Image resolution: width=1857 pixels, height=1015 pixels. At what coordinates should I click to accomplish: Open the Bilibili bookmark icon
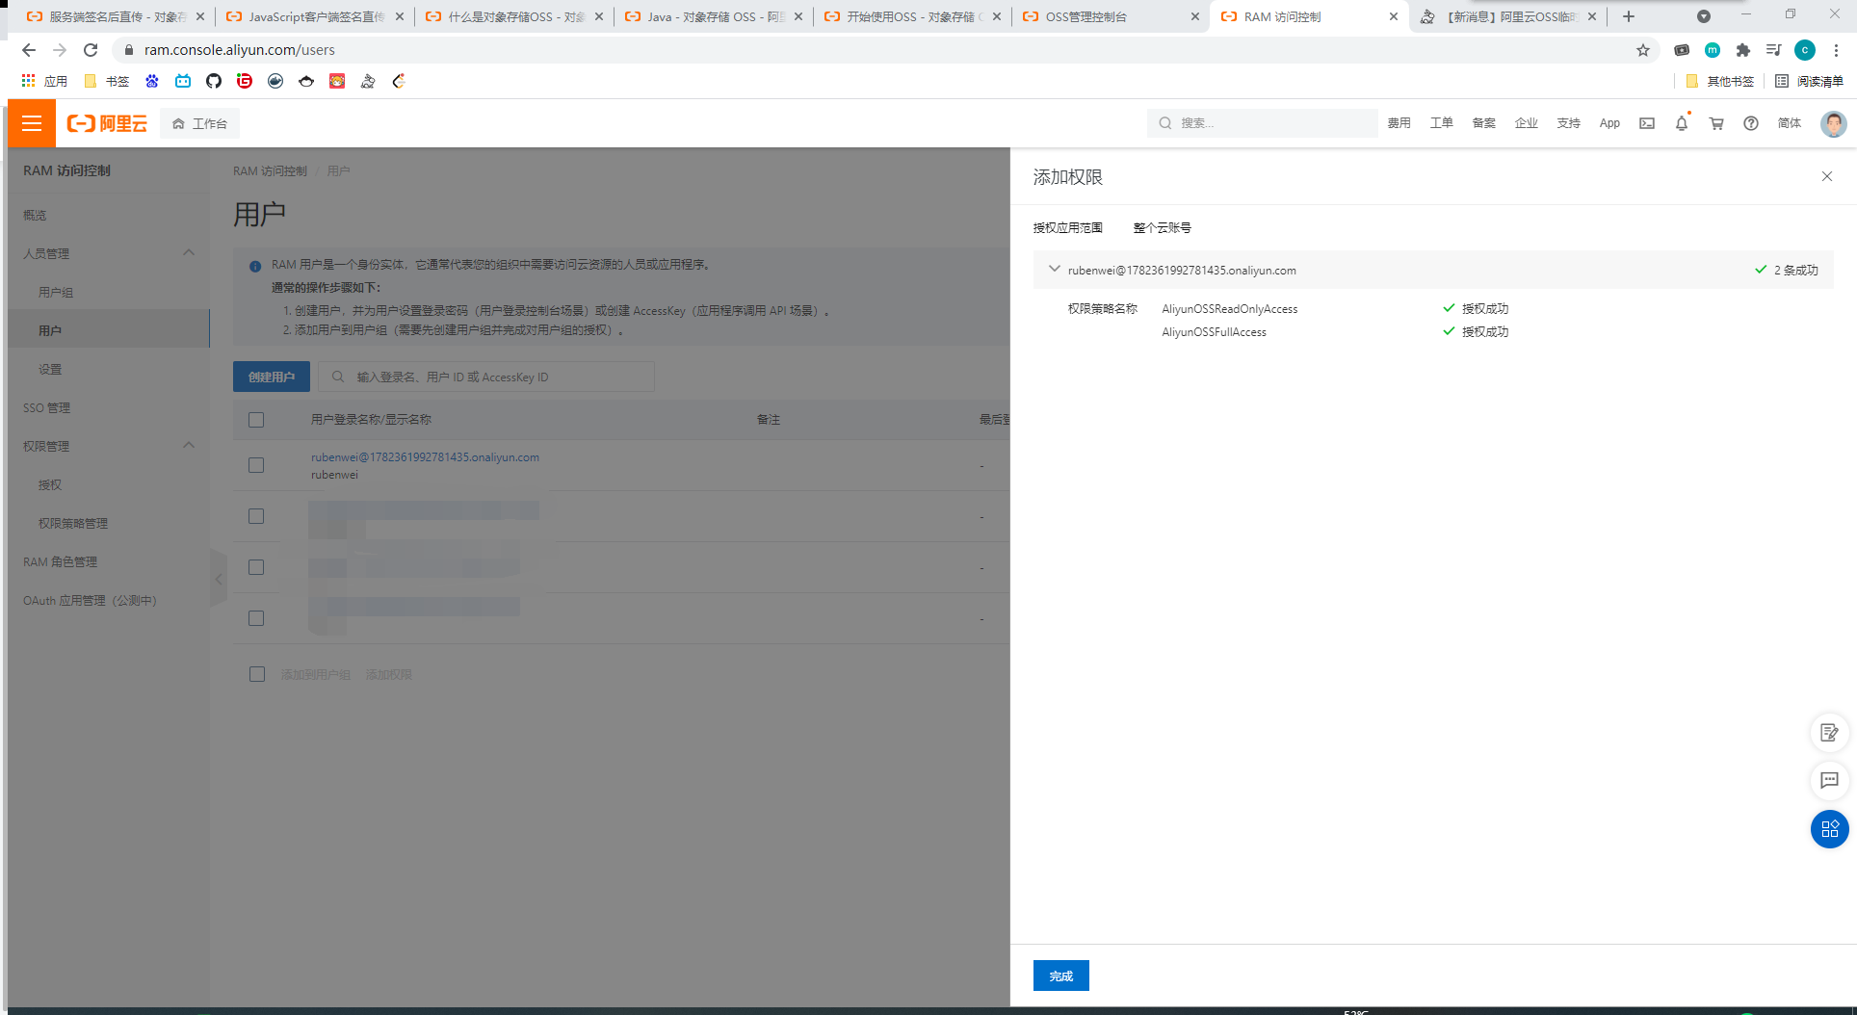pyautogui.click(x=183, y=81)
